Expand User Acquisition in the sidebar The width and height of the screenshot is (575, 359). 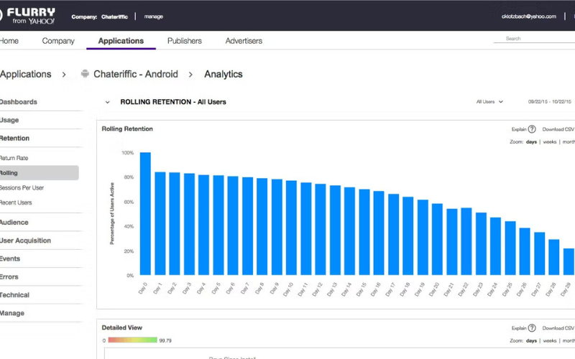(x=25, y=241)
